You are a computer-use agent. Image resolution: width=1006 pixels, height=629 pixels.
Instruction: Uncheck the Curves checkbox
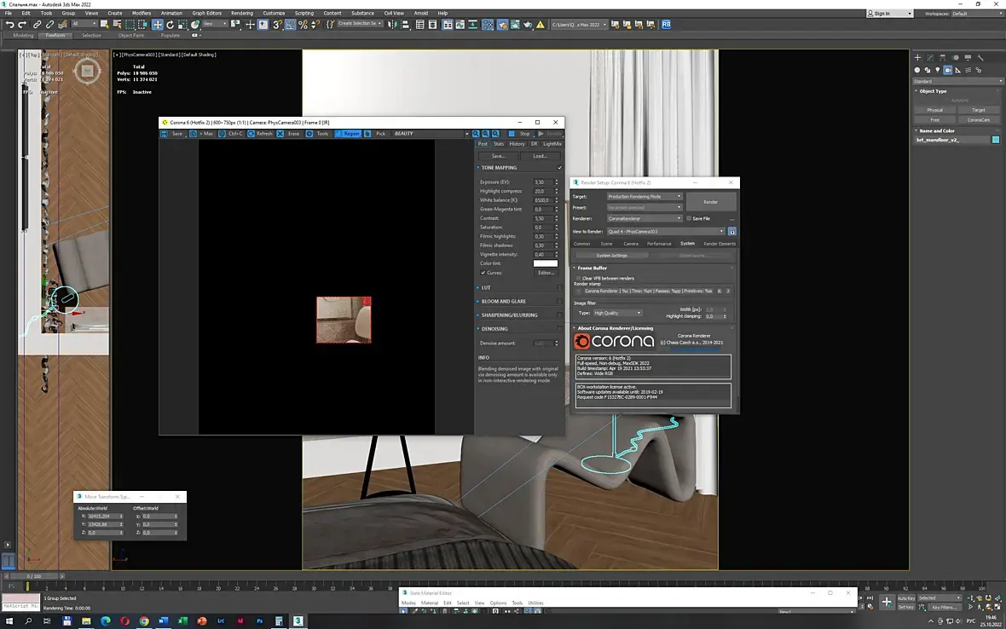coord(483,273)
